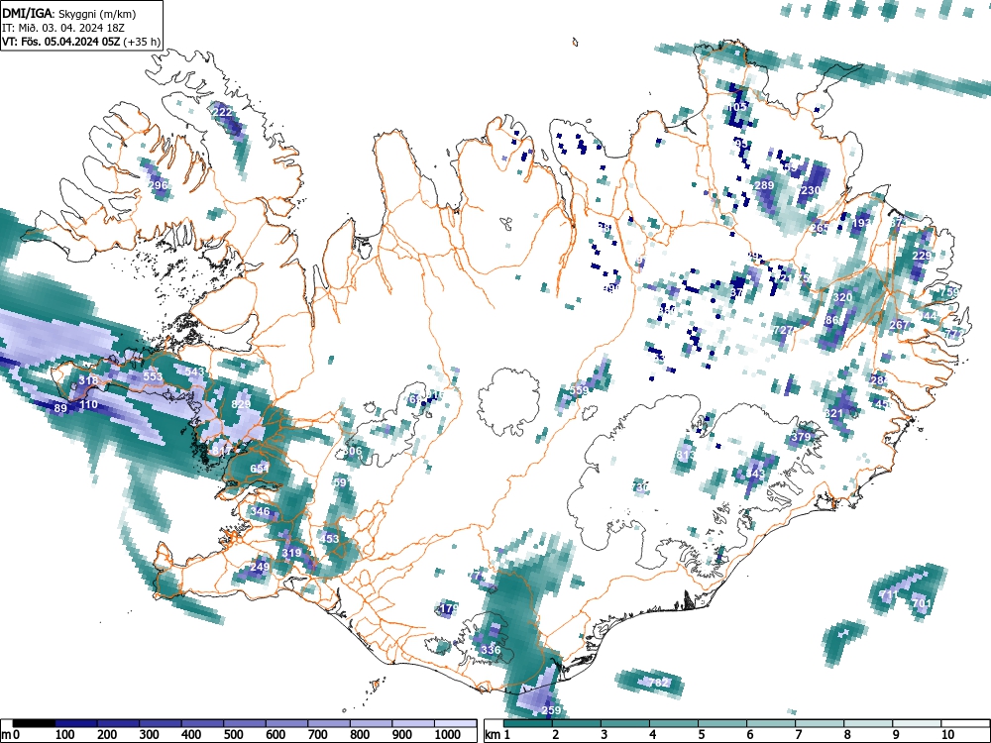Click the 701 value offshore to the southeast
Screen dimensions: 991x743
tap(922, 602)
